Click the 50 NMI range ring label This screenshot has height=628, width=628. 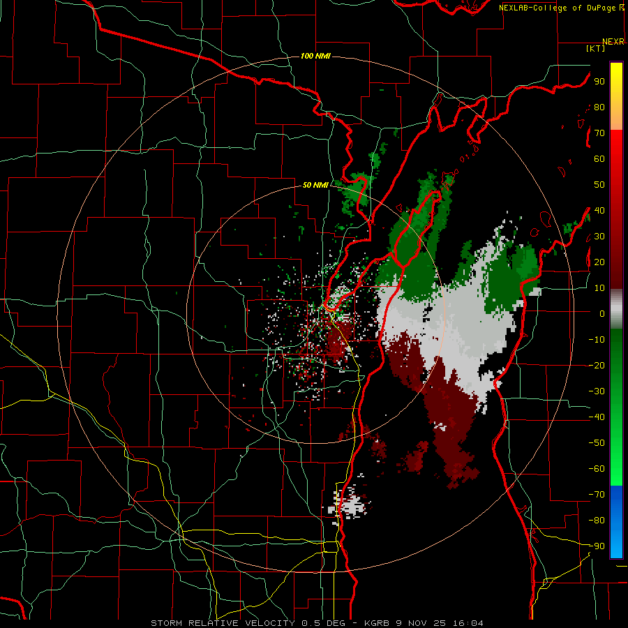click(315, 185)
